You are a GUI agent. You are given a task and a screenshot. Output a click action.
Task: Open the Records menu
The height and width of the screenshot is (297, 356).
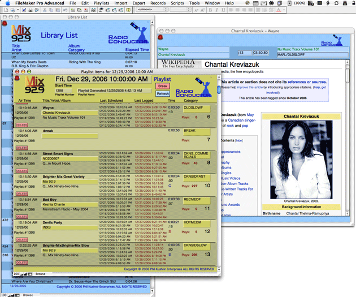coord(158,3)
